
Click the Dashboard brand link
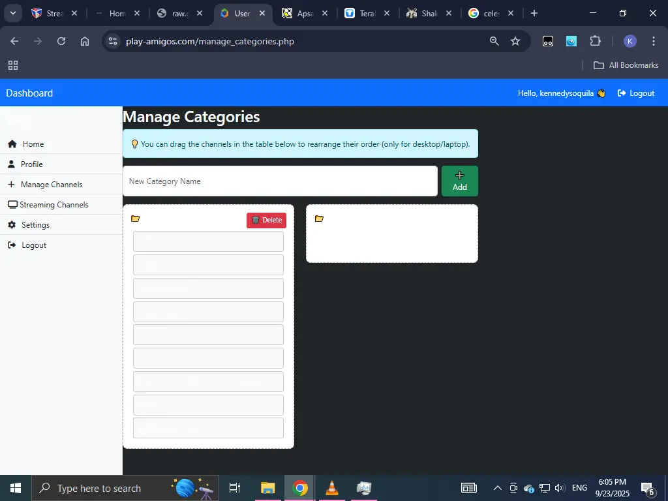(x=29, y=93)
